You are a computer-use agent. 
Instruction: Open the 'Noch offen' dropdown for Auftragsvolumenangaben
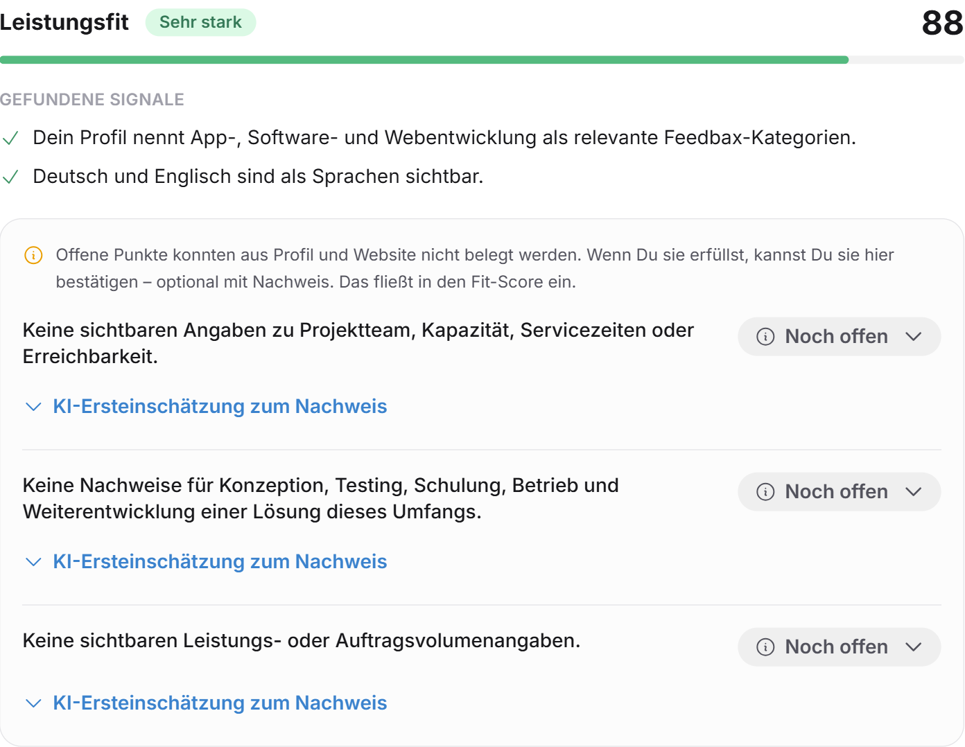click(839, 647)
